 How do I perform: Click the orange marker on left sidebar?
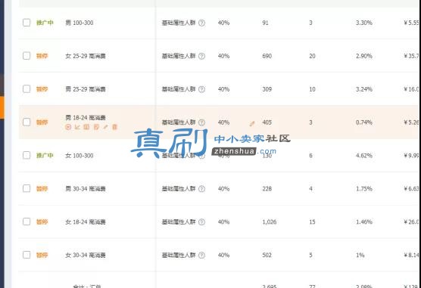[2, 107]
